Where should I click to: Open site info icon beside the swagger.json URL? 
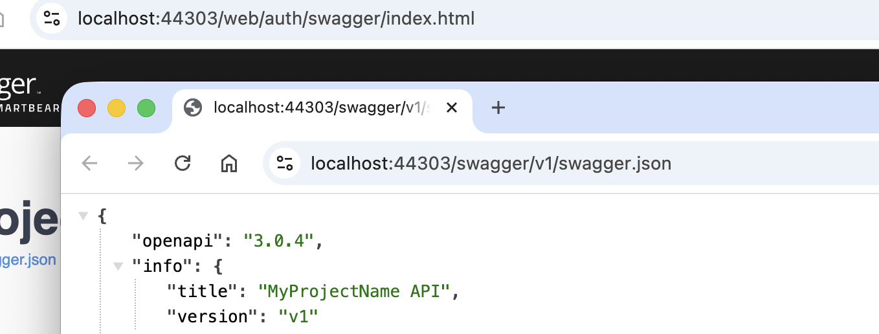point(285,163)
